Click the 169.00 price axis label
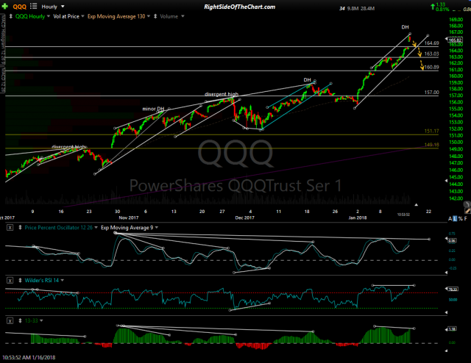This screenshot has width=471, height=363. tap(456, 20)
